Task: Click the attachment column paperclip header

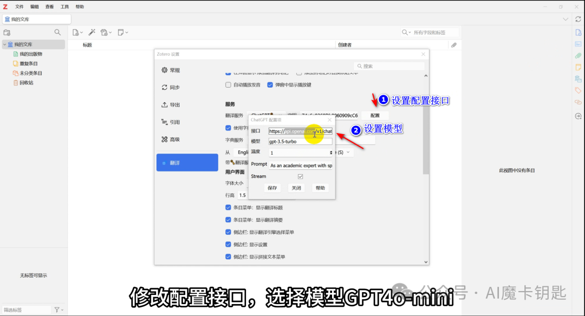Action: point(454,45)
